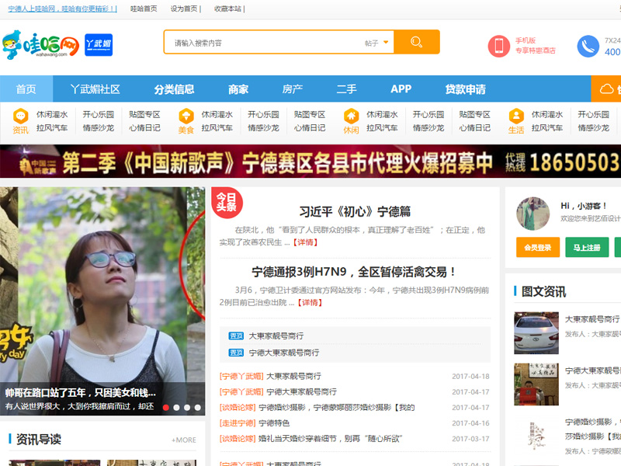Image resolution: width=621 pixels, height=466 pixels.
Task: Open the 分类信息 navigation tab
Action: click(x=174, y=89)
